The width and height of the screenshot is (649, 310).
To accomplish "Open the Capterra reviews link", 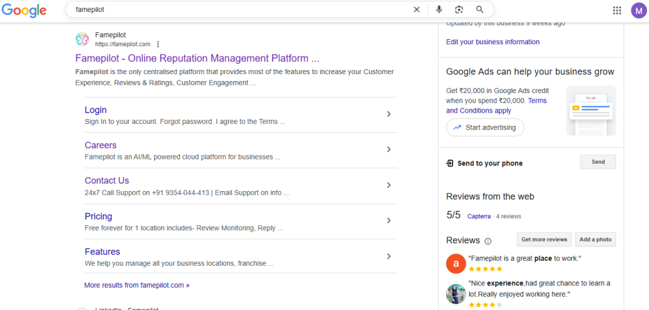I will [479, 216].
